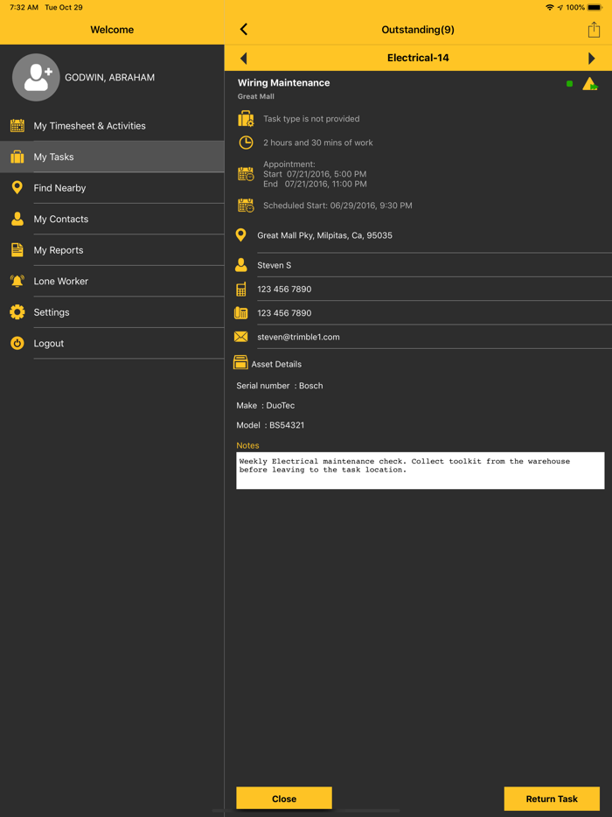Click the appointment calendar icon
Image resolution: width=612 pixels, height=817 pixels.
[246, 174]
